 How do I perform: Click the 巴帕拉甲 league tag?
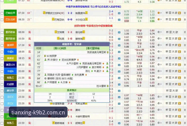click(x=10, y=13)
